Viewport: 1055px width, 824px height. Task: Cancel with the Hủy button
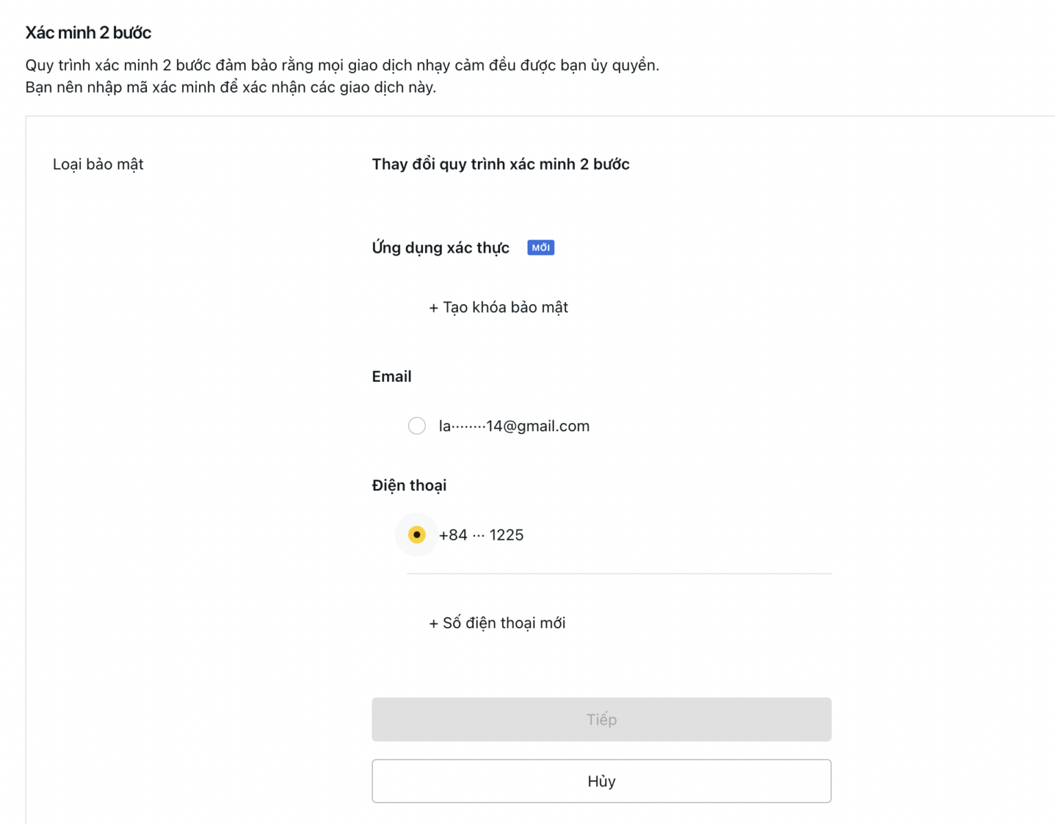tap(601, 781)
